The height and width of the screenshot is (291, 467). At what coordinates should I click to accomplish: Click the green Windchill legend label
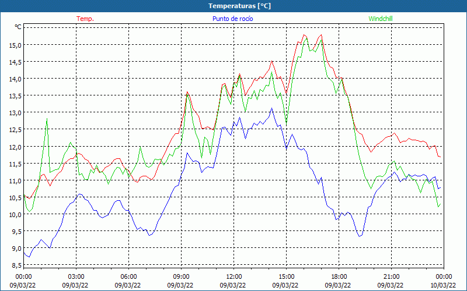tap(381, 19)
